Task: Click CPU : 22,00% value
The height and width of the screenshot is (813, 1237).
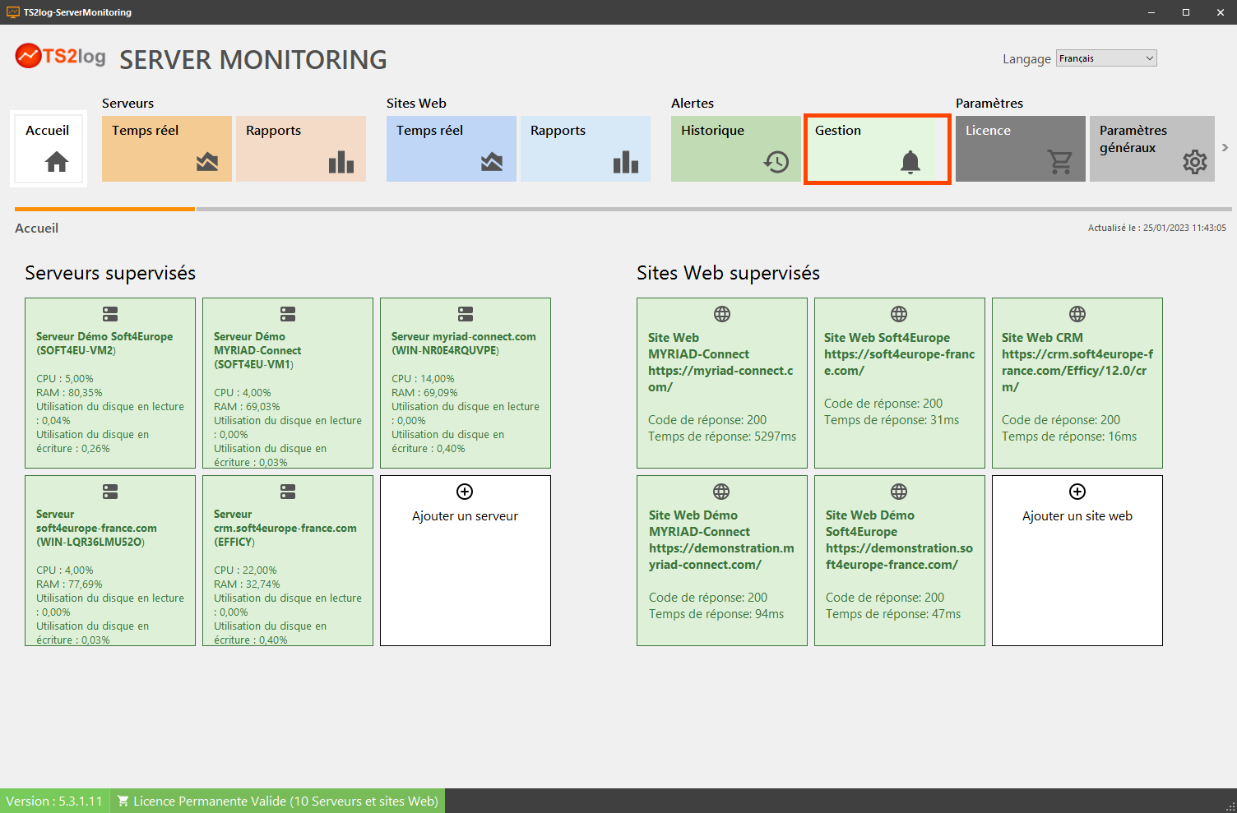Action: 245,570
